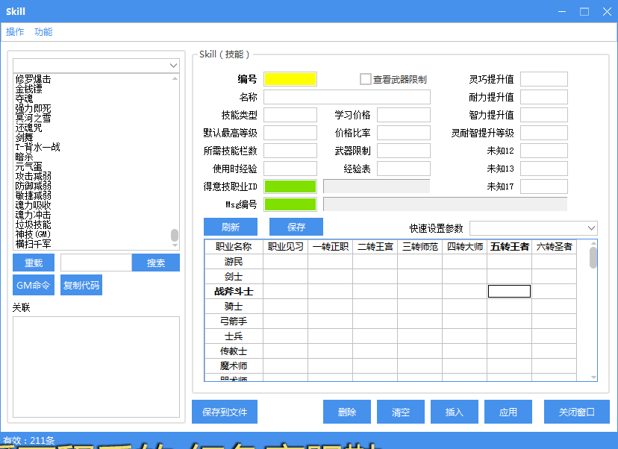Click the skill list scroll-up arrow
618x449 pixels.
[x=175, y=78]
